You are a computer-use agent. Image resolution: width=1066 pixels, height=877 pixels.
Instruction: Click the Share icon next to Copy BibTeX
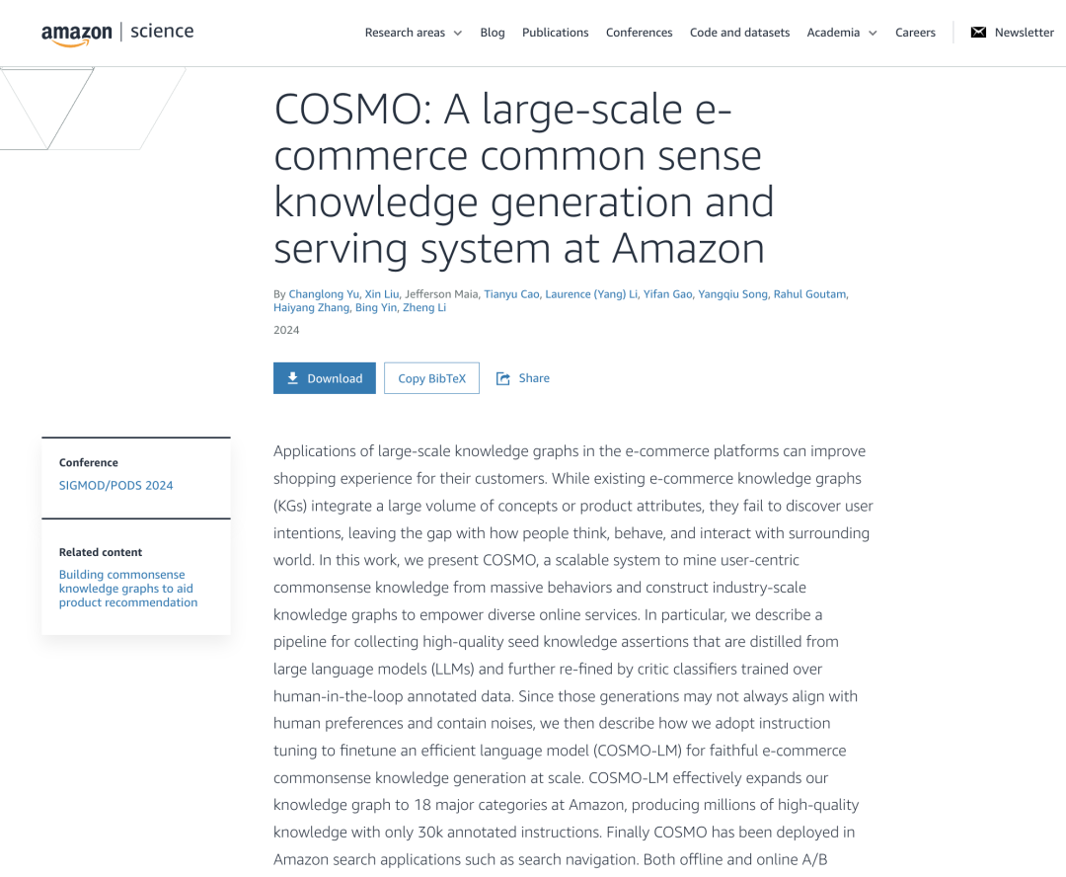point(506,378)
